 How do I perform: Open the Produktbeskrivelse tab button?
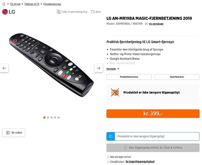point(129,77)
